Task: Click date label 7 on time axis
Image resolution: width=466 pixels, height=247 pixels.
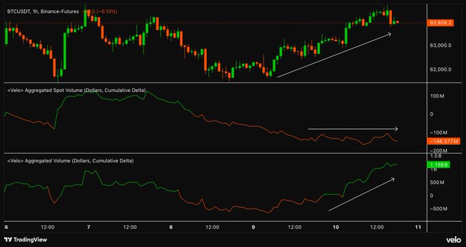Action: click(x=88, y=227)
